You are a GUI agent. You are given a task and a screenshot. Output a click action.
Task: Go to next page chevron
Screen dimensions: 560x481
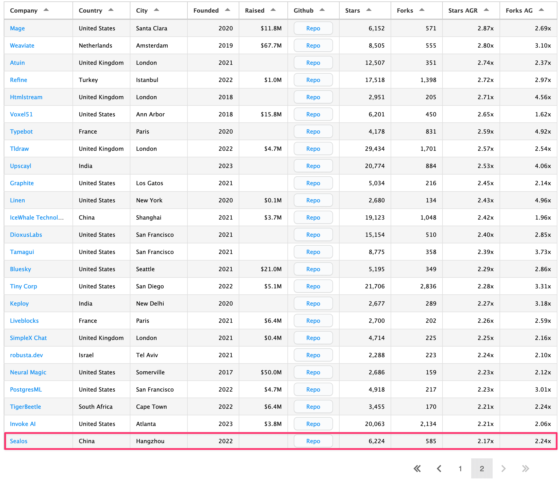pyautogui.click(x=503, y=469)
